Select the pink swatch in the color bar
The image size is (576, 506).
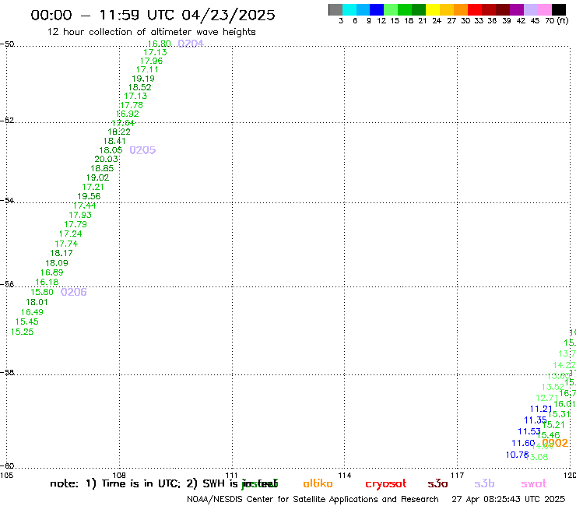[x=545, y=10]
